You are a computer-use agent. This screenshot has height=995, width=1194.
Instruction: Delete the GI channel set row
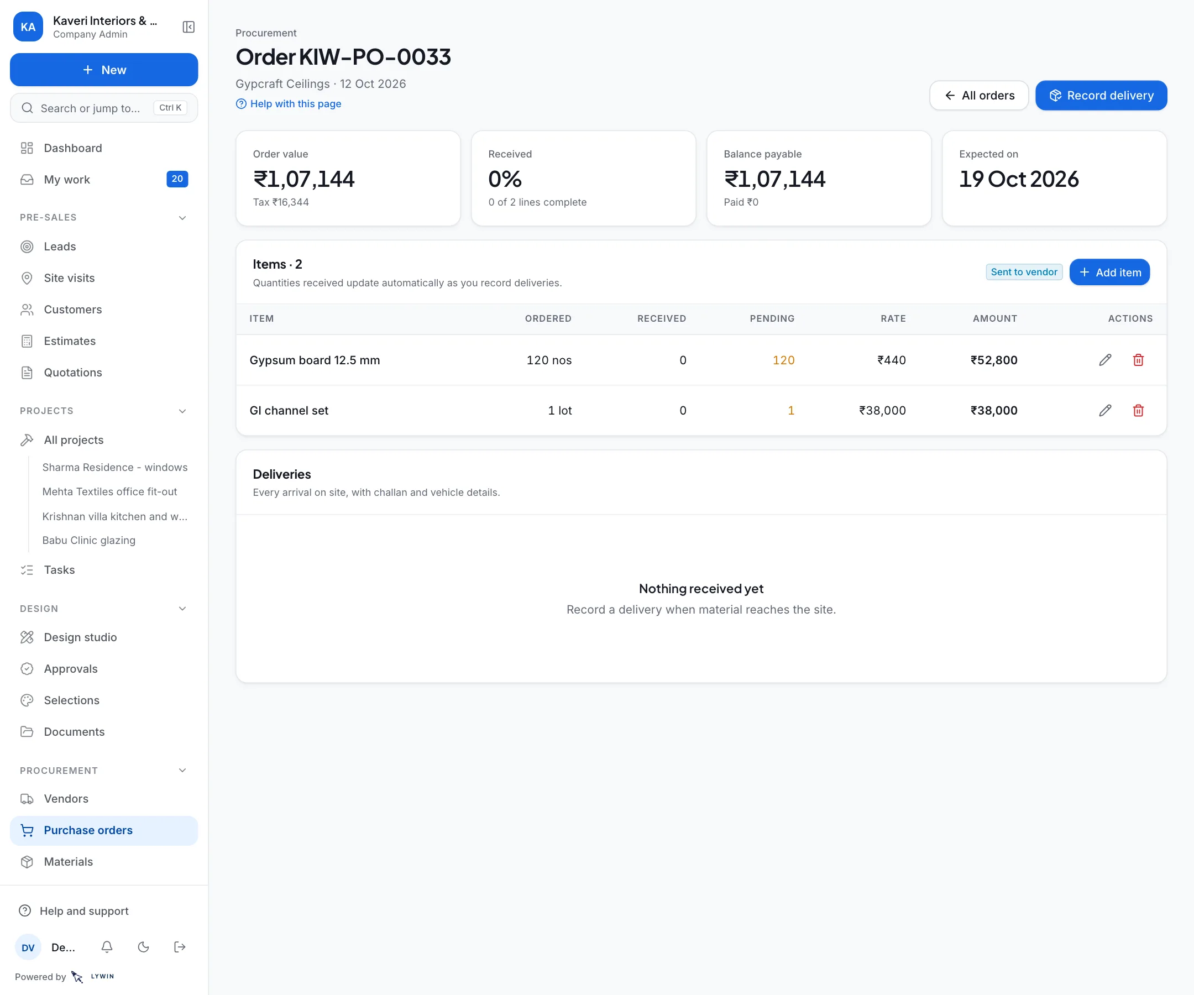tap(1138, 411)
